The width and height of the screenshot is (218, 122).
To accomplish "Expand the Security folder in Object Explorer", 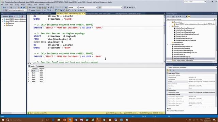I will (4, 25).
